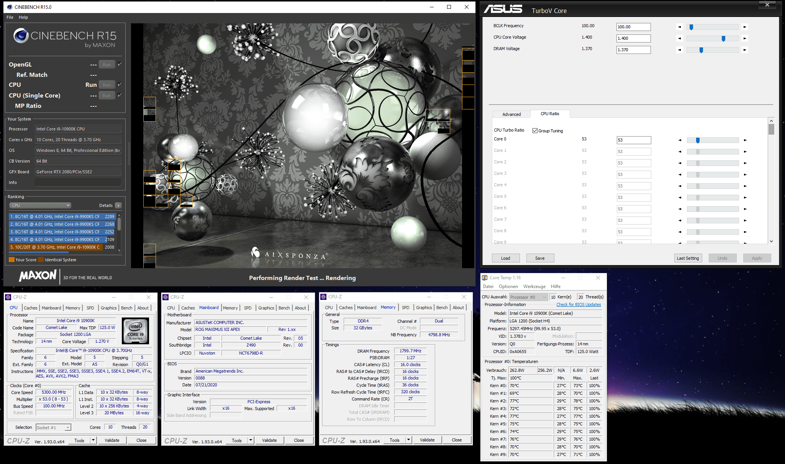Click the Cinebench R15 logo icon
This screenshot has height=464, width=785.
tap(21, 36)
